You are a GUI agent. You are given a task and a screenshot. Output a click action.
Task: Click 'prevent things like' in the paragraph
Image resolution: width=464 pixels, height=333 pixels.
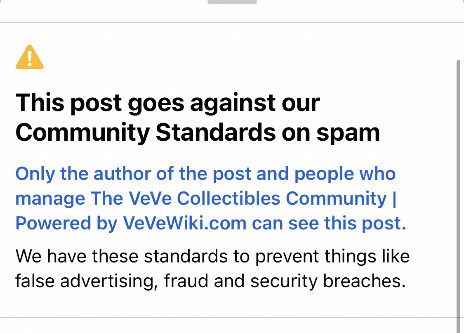[x=332, y=256]
